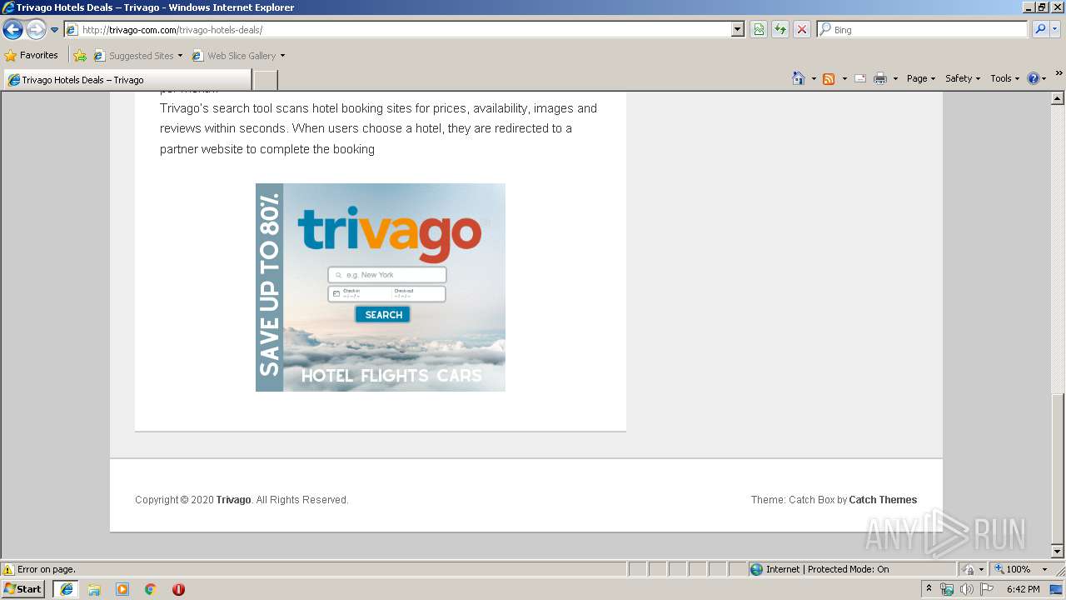The image size is (1066, 600).
Task: Click the address bar URL field
Action: tap(397, 30)
